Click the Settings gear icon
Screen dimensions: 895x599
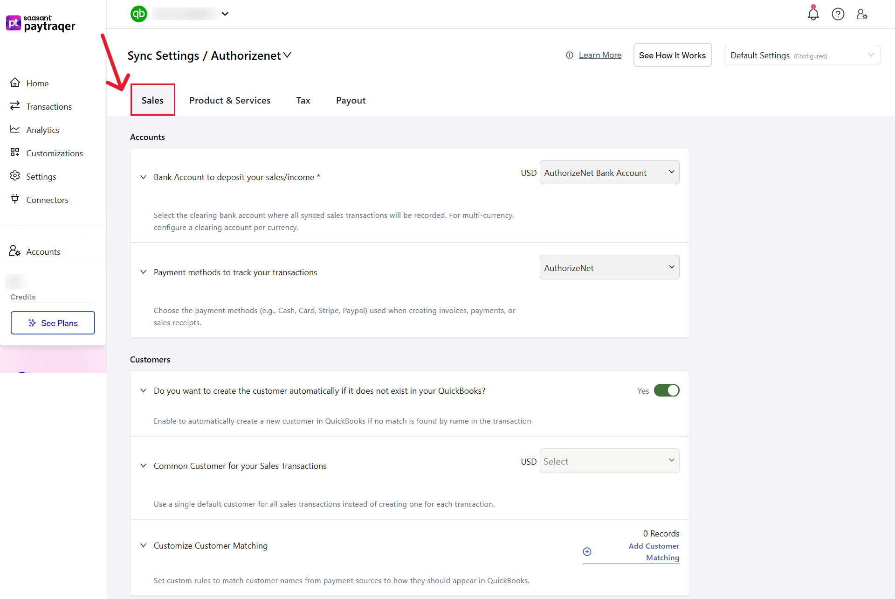15,176
